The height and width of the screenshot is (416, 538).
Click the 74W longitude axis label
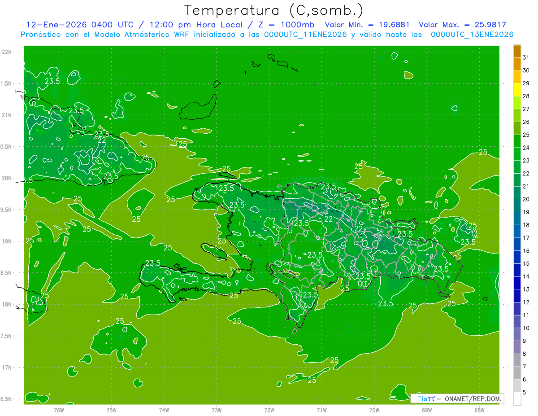(x=164, y=410)
